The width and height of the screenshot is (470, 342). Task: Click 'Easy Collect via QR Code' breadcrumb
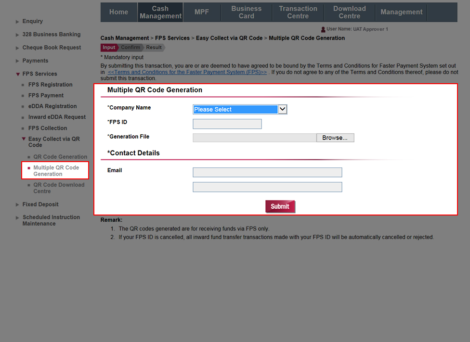[x=229, y=38]
